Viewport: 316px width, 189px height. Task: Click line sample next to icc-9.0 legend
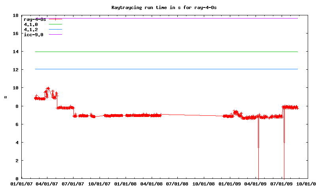click(55, 35)
